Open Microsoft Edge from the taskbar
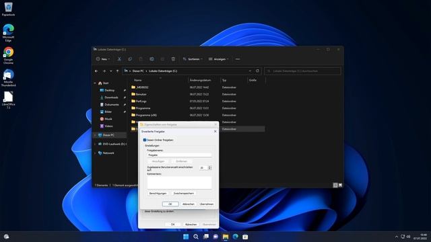The width and height of the screenshot is (431, 242). (235, 237)
